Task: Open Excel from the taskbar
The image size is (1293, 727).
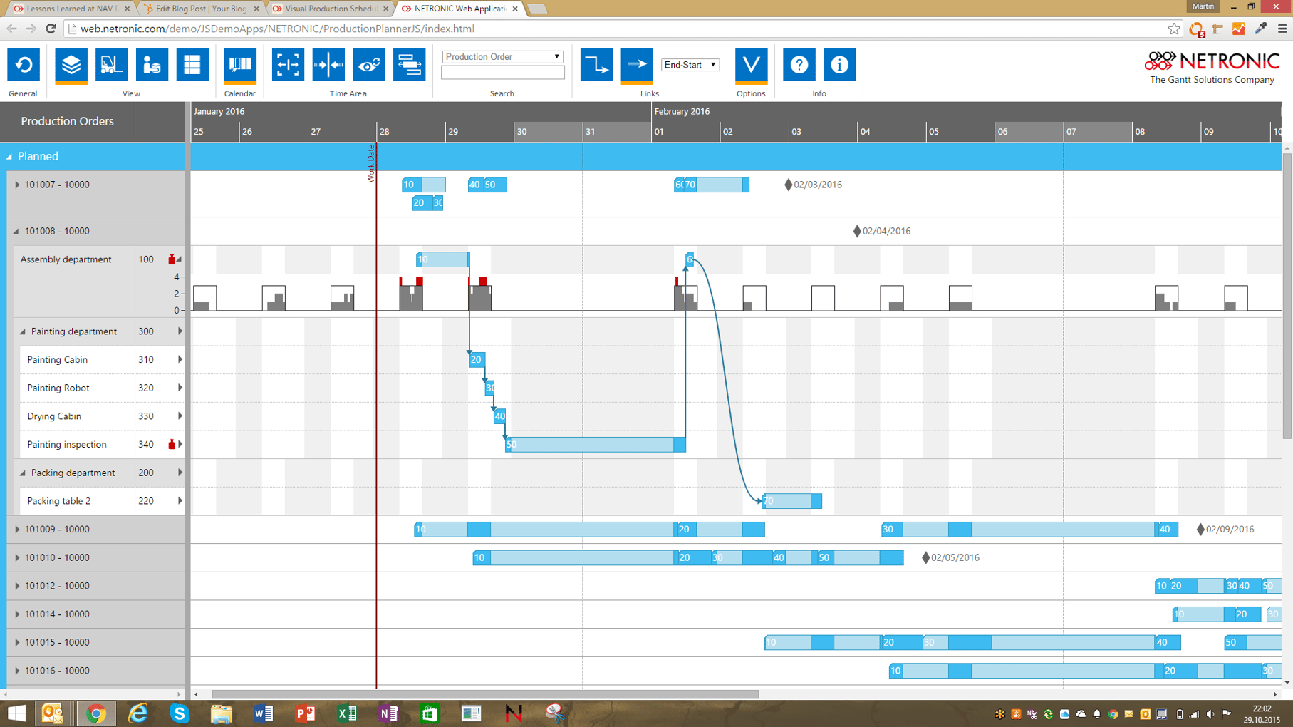Action: tap(347, 713)
